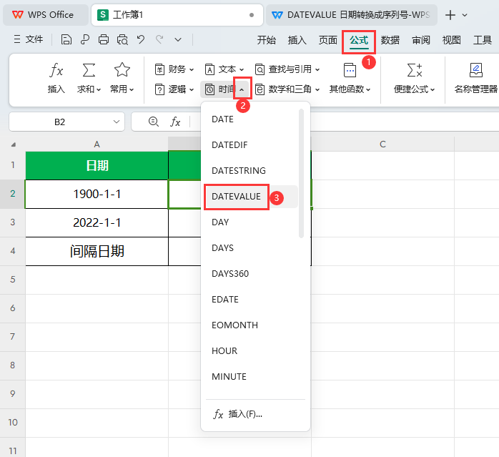Image resolution: width=499 pixels, height=457 pixels.
Task: Switch to the 数据 tab
Action: coord(390,40)
